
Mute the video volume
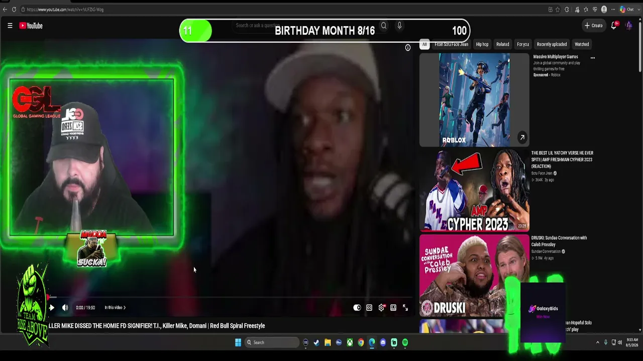point(65,307)
